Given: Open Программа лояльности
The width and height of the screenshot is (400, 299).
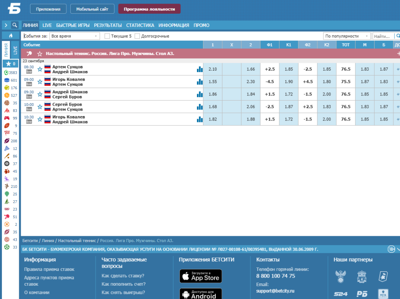Looking at the screenshot, I should tap(149, 9).
